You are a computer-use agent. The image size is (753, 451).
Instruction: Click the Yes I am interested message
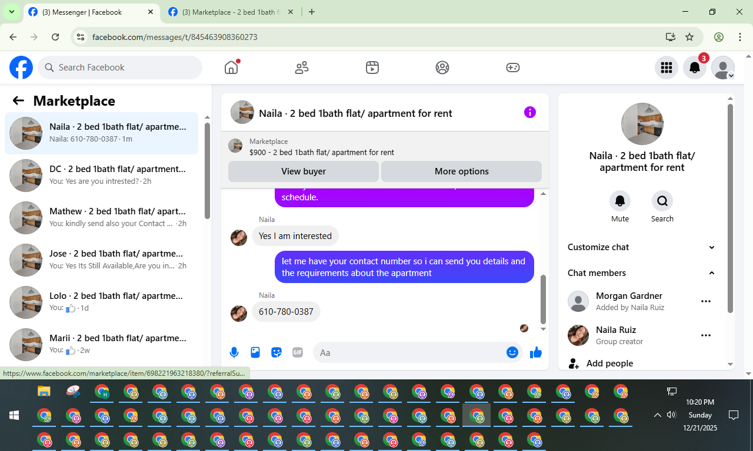click(295, 236)
